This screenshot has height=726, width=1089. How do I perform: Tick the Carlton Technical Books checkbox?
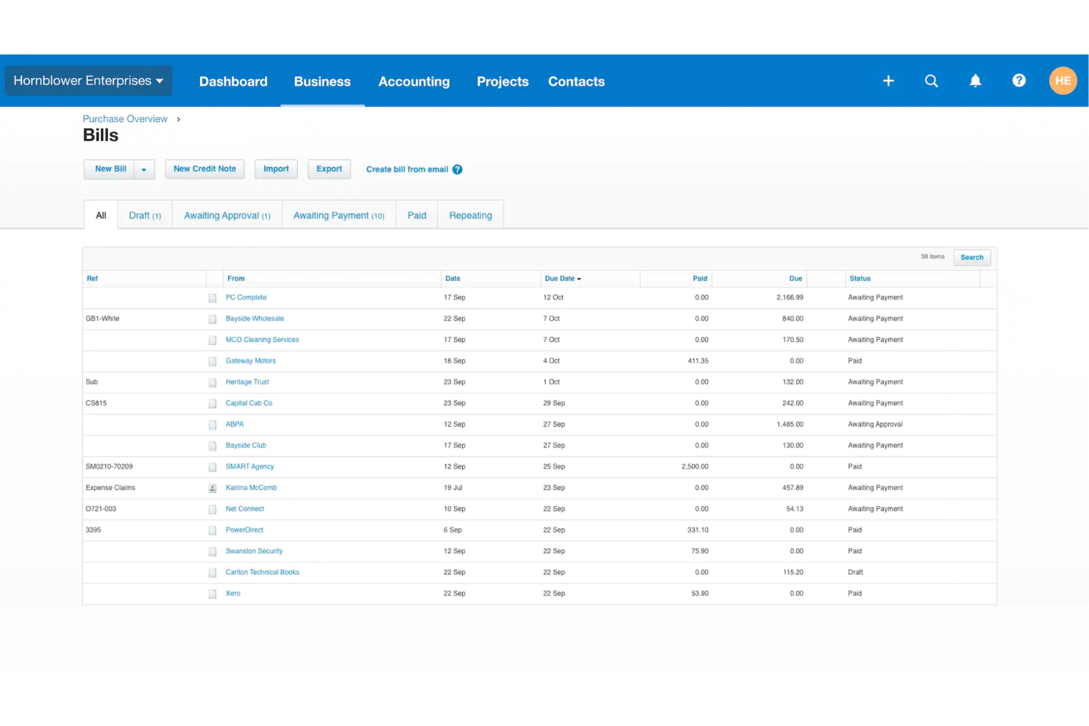tap(213, 573)
